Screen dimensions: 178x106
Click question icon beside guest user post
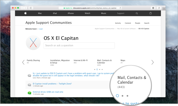(29, 76)
